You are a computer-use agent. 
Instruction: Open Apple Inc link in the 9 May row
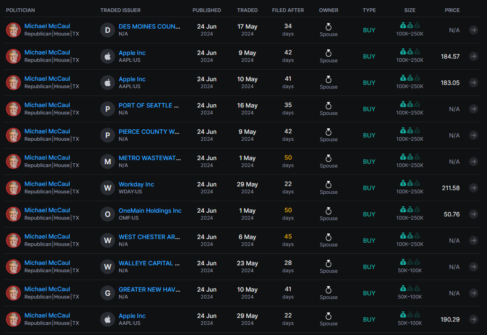click(x=132, y=53)
